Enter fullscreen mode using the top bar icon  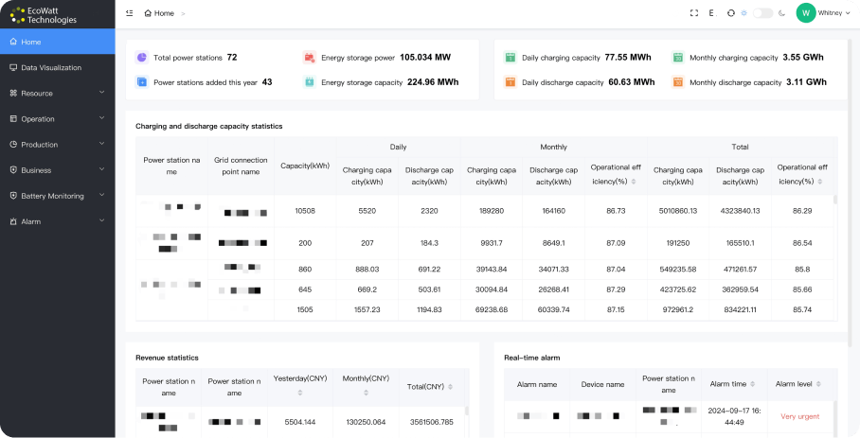(694, 13)
